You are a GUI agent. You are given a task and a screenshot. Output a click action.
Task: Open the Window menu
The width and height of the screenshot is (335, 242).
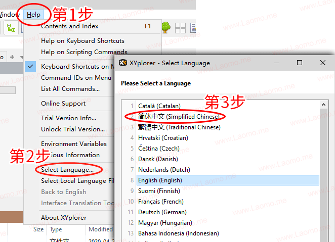(x=10, y=15)
